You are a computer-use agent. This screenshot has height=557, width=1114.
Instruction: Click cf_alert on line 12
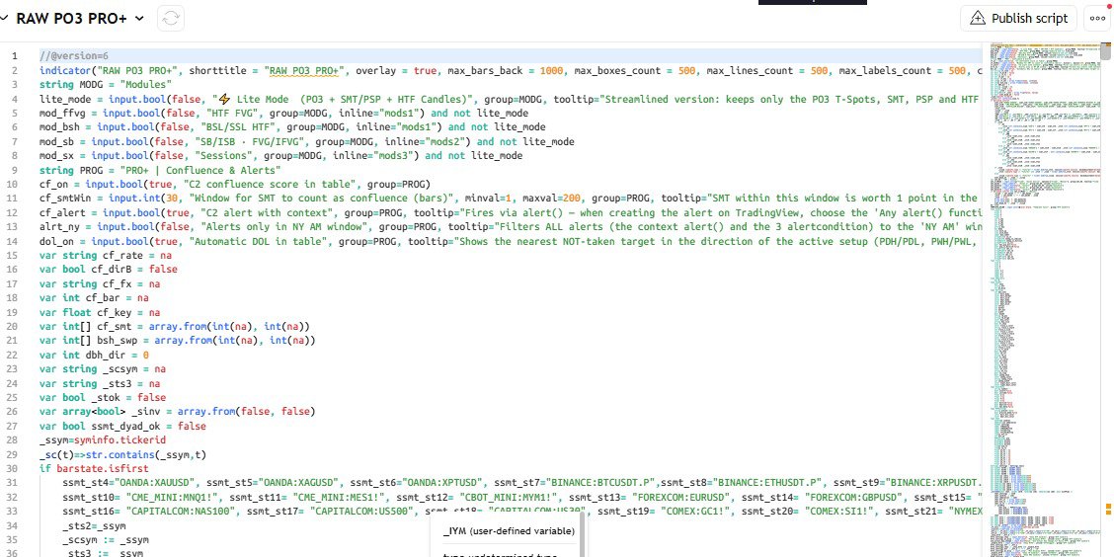click(62, 212)
